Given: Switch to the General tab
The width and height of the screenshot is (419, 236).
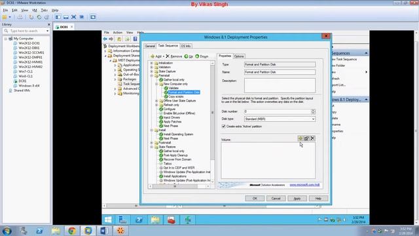Looking at the screenshot, I should click(150, 46).
